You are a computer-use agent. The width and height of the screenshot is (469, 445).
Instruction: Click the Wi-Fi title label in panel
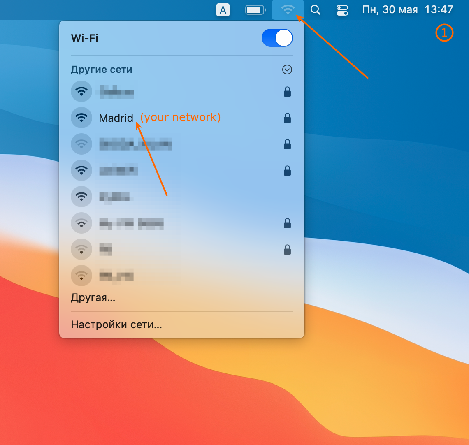[85, 38]
